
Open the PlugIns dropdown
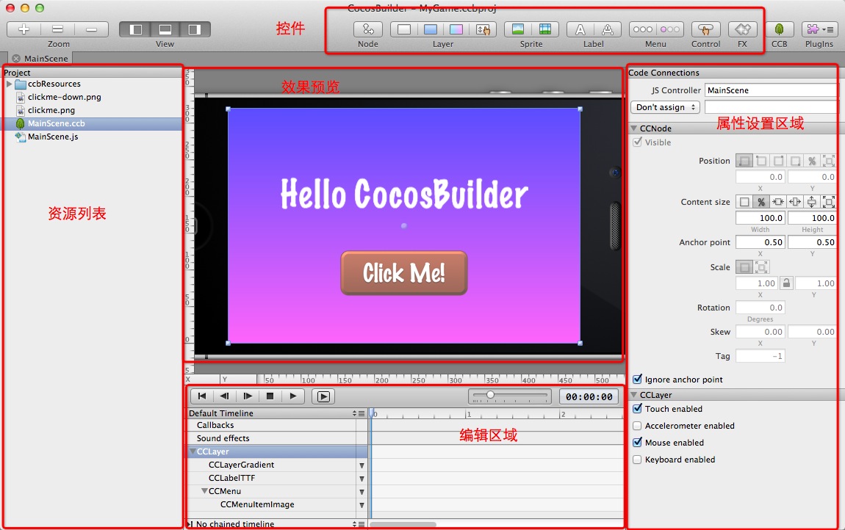[x=819, y=29]
